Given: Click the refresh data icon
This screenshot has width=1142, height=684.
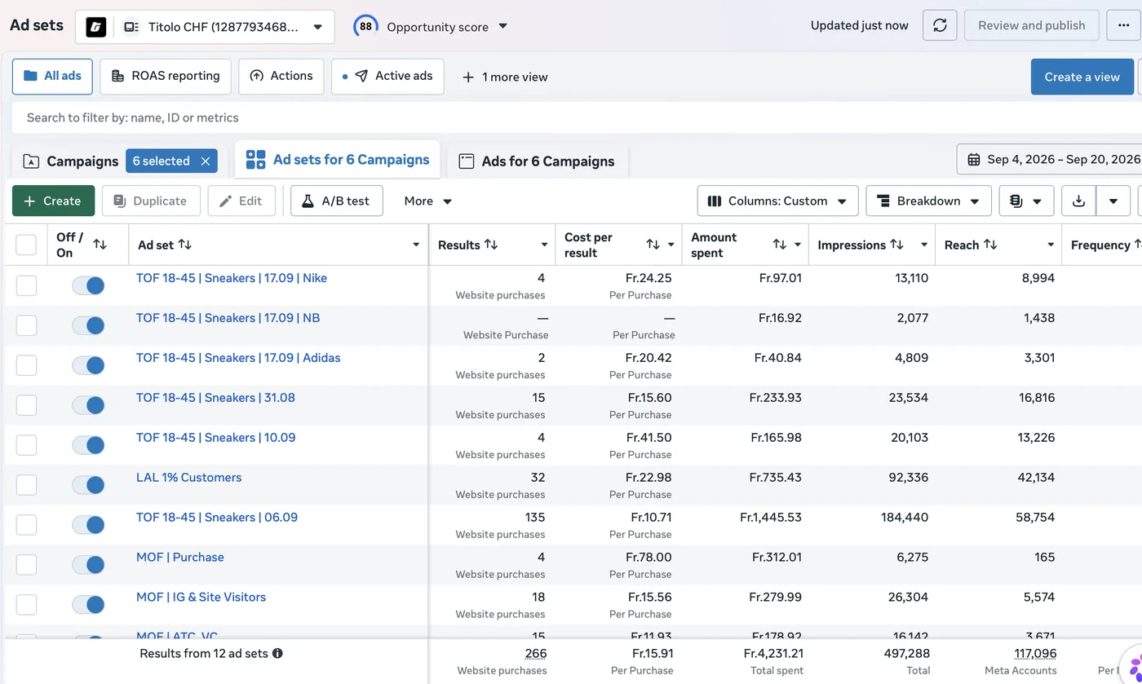Looking at the screenshot, I should (x=940, y=25).
